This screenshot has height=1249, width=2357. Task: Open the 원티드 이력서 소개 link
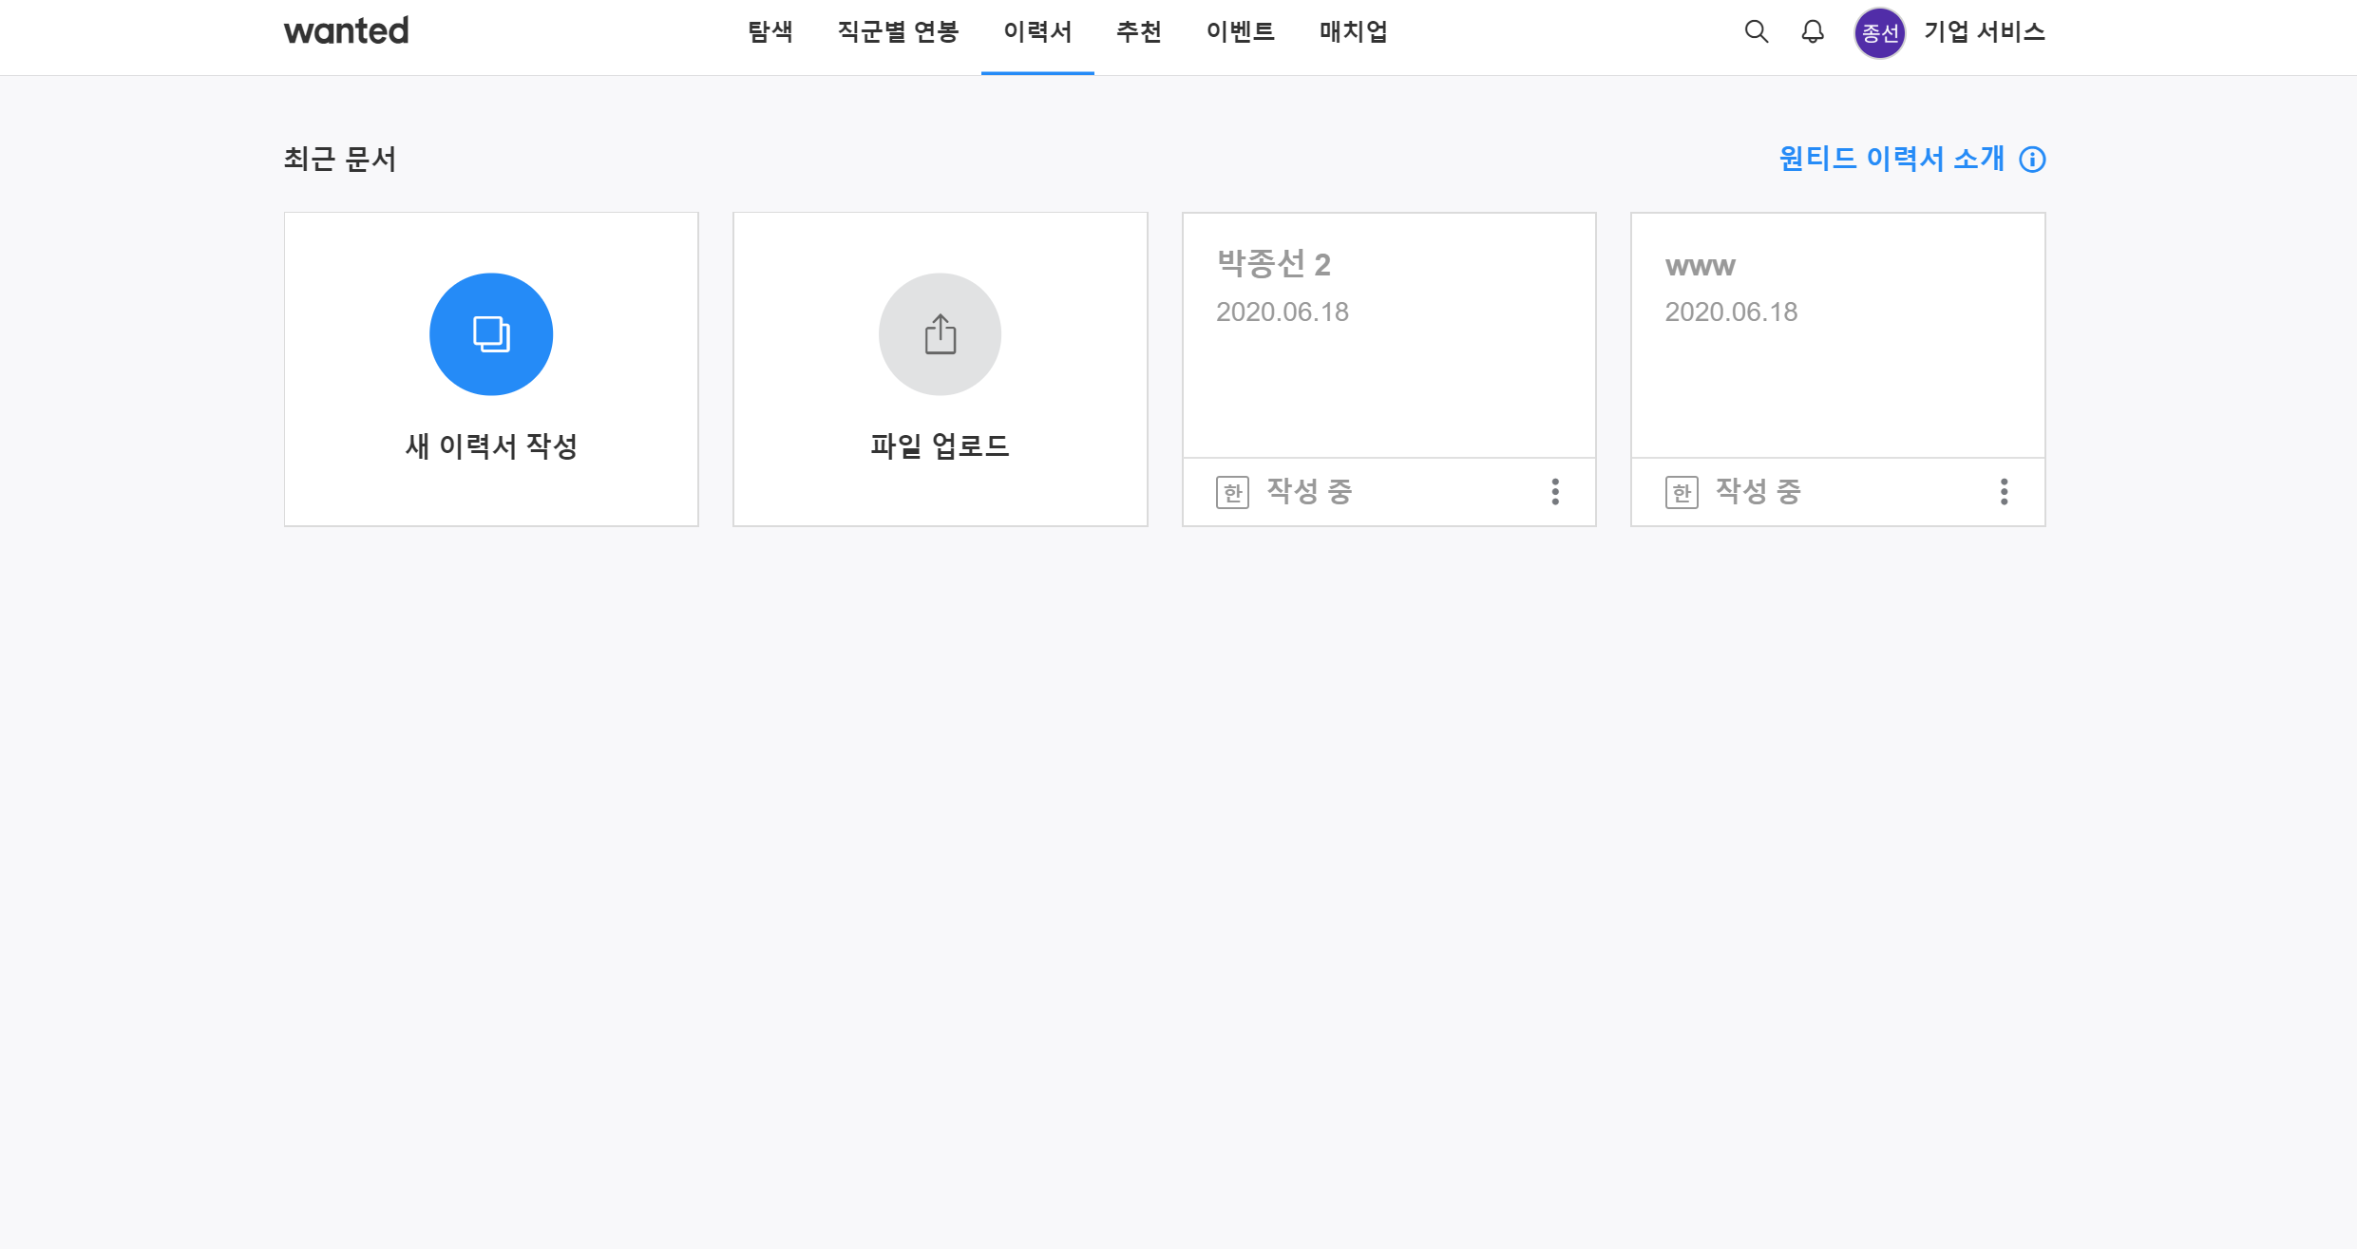(1891, 159)
